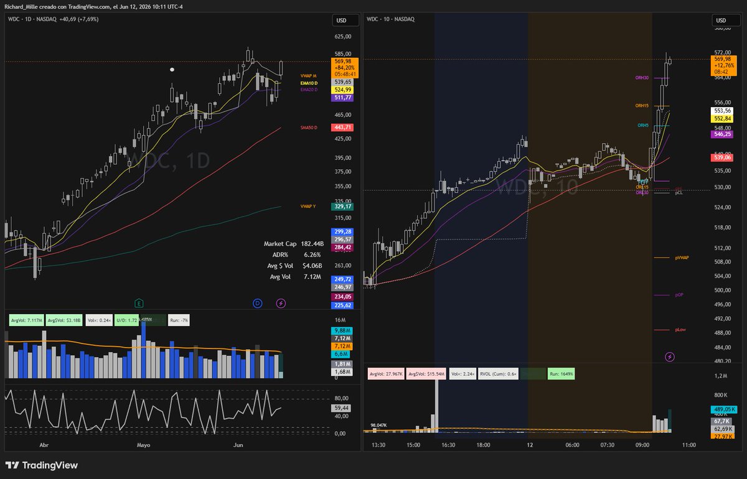Click the purple 546,25 price tag
Screen dimensions: 747x479
click(723, 134)
